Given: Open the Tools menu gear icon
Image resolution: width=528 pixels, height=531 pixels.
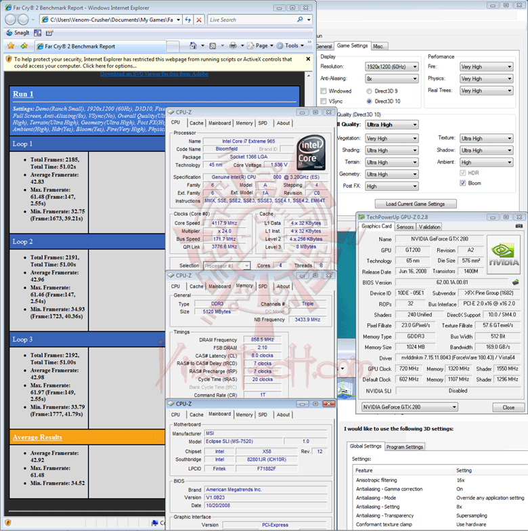Looking at the screenshot, I should [280, 46].
